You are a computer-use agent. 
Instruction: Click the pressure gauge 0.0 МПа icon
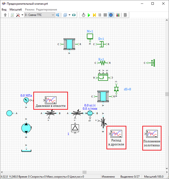pyautogui.click(x=26, y=100)
